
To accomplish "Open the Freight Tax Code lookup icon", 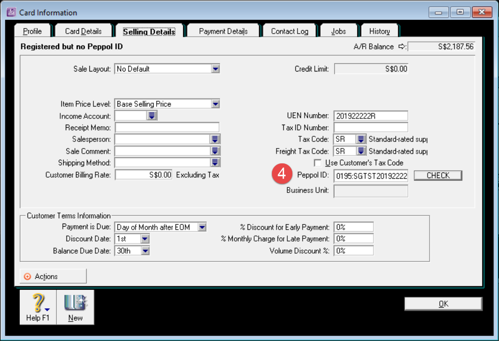I will [x=361, y=151].
